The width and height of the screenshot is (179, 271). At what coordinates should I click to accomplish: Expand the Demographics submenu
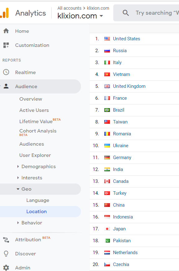coord(18,166)
